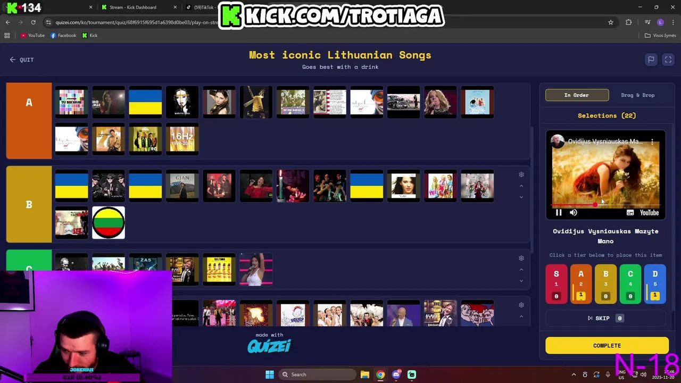Open YouTube logo link in player
Image resolution: width=681 pixels, height=383 pixels.
click(649, 213)
